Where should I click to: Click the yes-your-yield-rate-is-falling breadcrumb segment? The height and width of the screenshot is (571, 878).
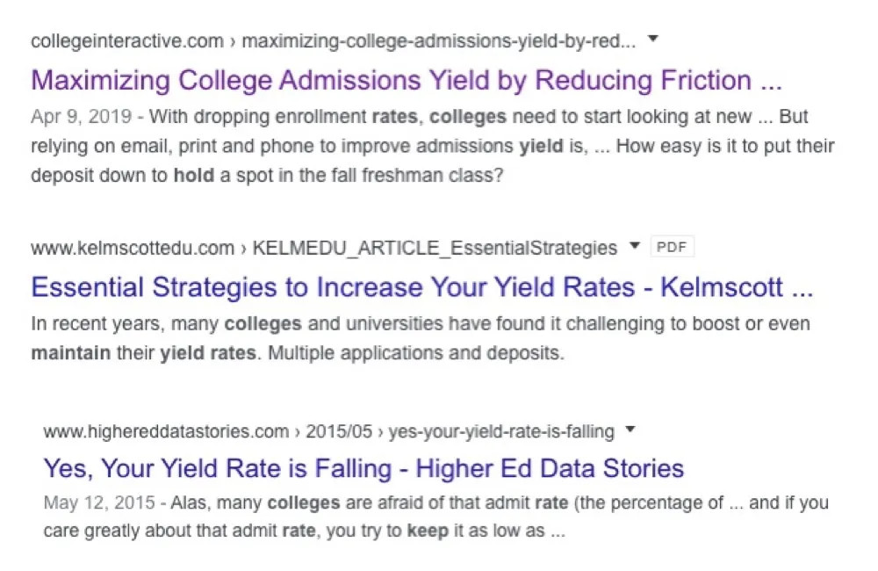coord(501,431)
